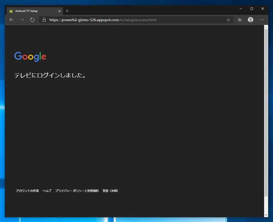The height and width of the screenshot is (222, 273).
Task: Select the Android TV Setup tab
Action: coord(35,11)
